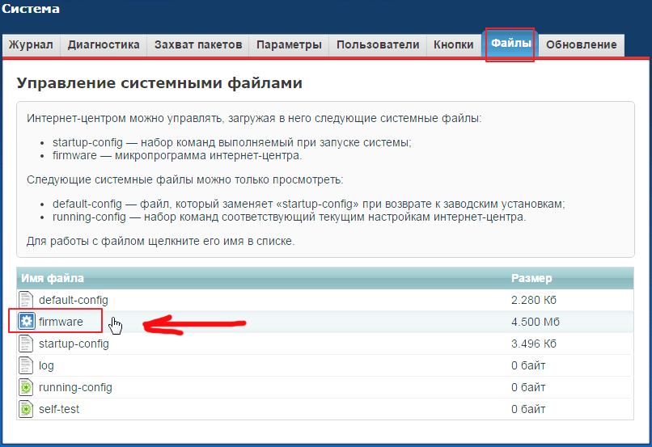Image resolution: width=652 pixels, height=447 pixels.
Task: Click the firmware gear icon
Action: (x=27, y=322)
